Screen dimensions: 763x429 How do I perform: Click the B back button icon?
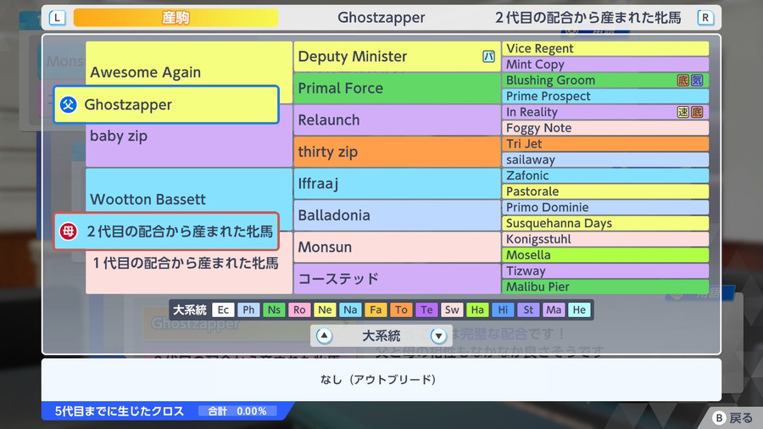point(719,418)
